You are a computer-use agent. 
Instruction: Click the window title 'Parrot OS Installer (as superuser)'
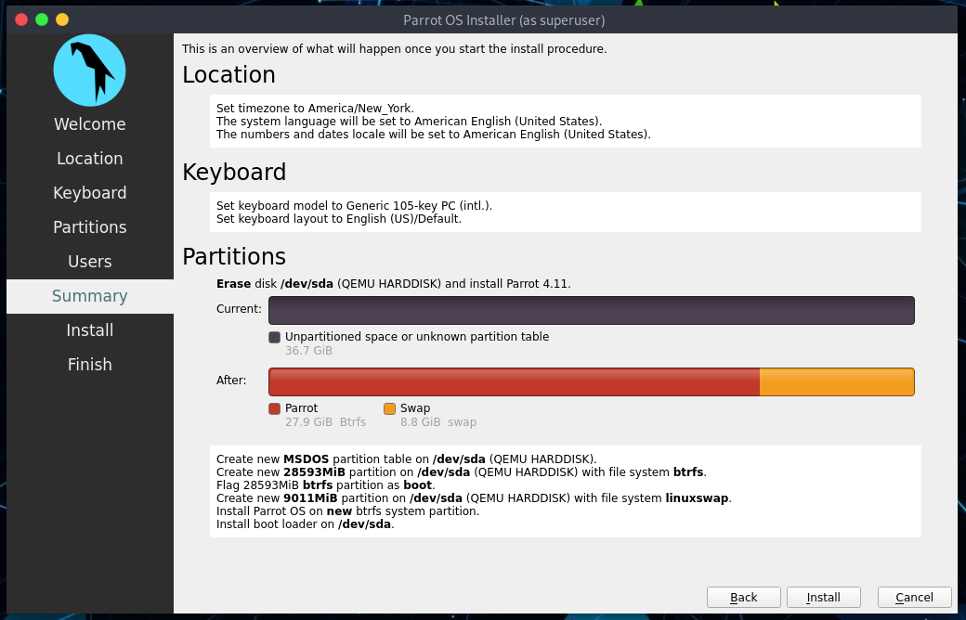pyautogui.click(x=504, y=20)
